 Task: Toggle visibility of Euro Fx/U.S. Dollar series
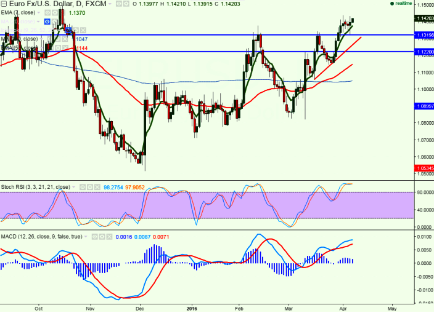[118, 4]
